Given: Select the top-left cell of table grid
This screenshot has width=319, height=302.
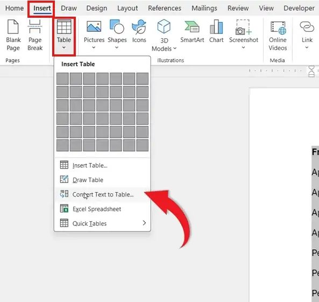Looking at the screenshot, I should point(62,79).
